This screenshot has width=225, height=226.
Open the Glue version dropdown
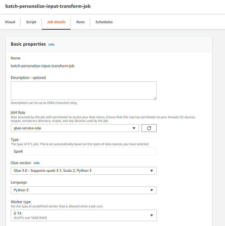tap(83, 171)
